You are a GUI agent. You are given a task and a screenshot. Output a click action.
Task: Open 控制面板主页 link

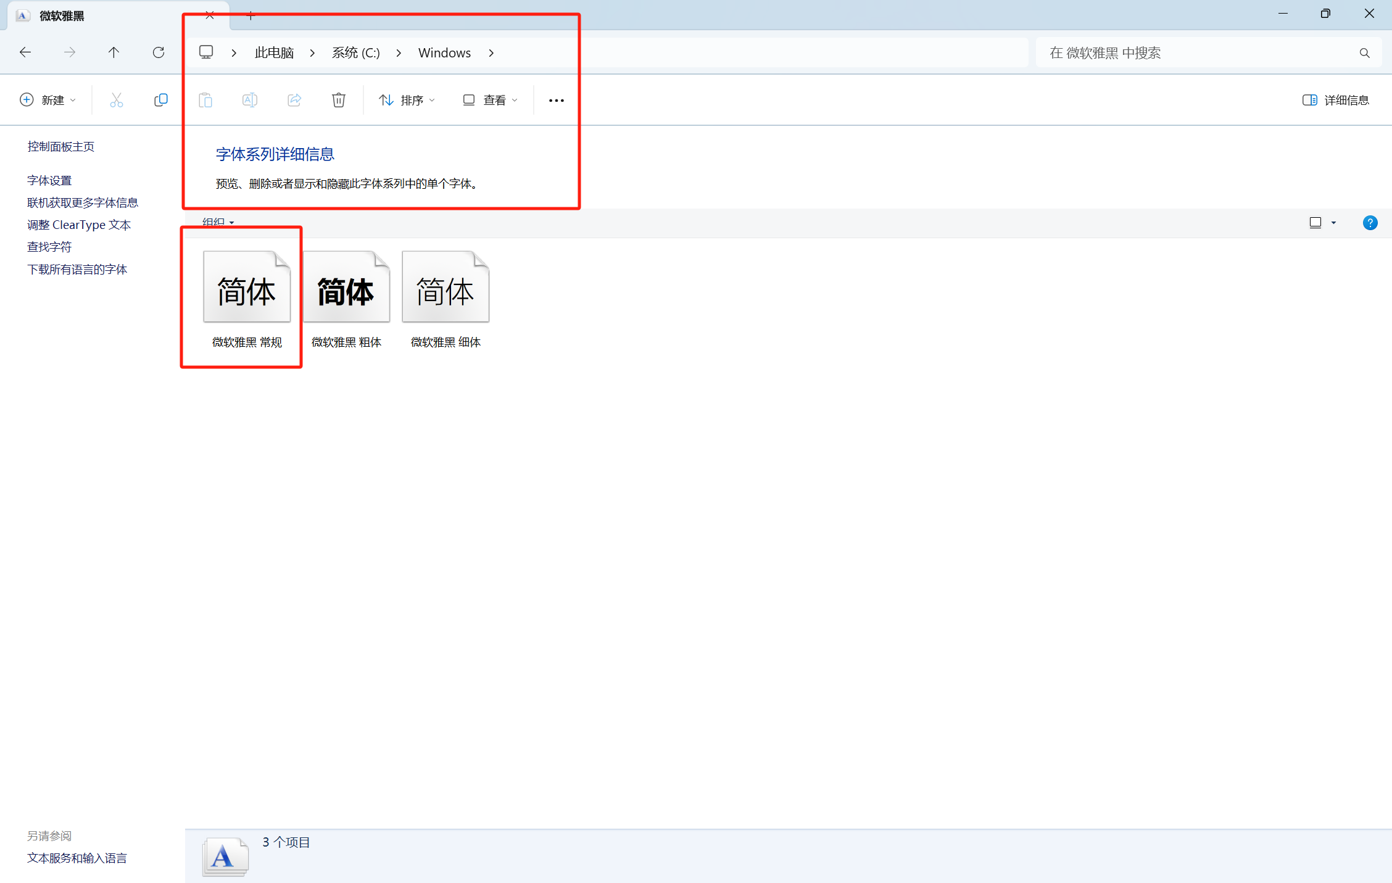60,146
